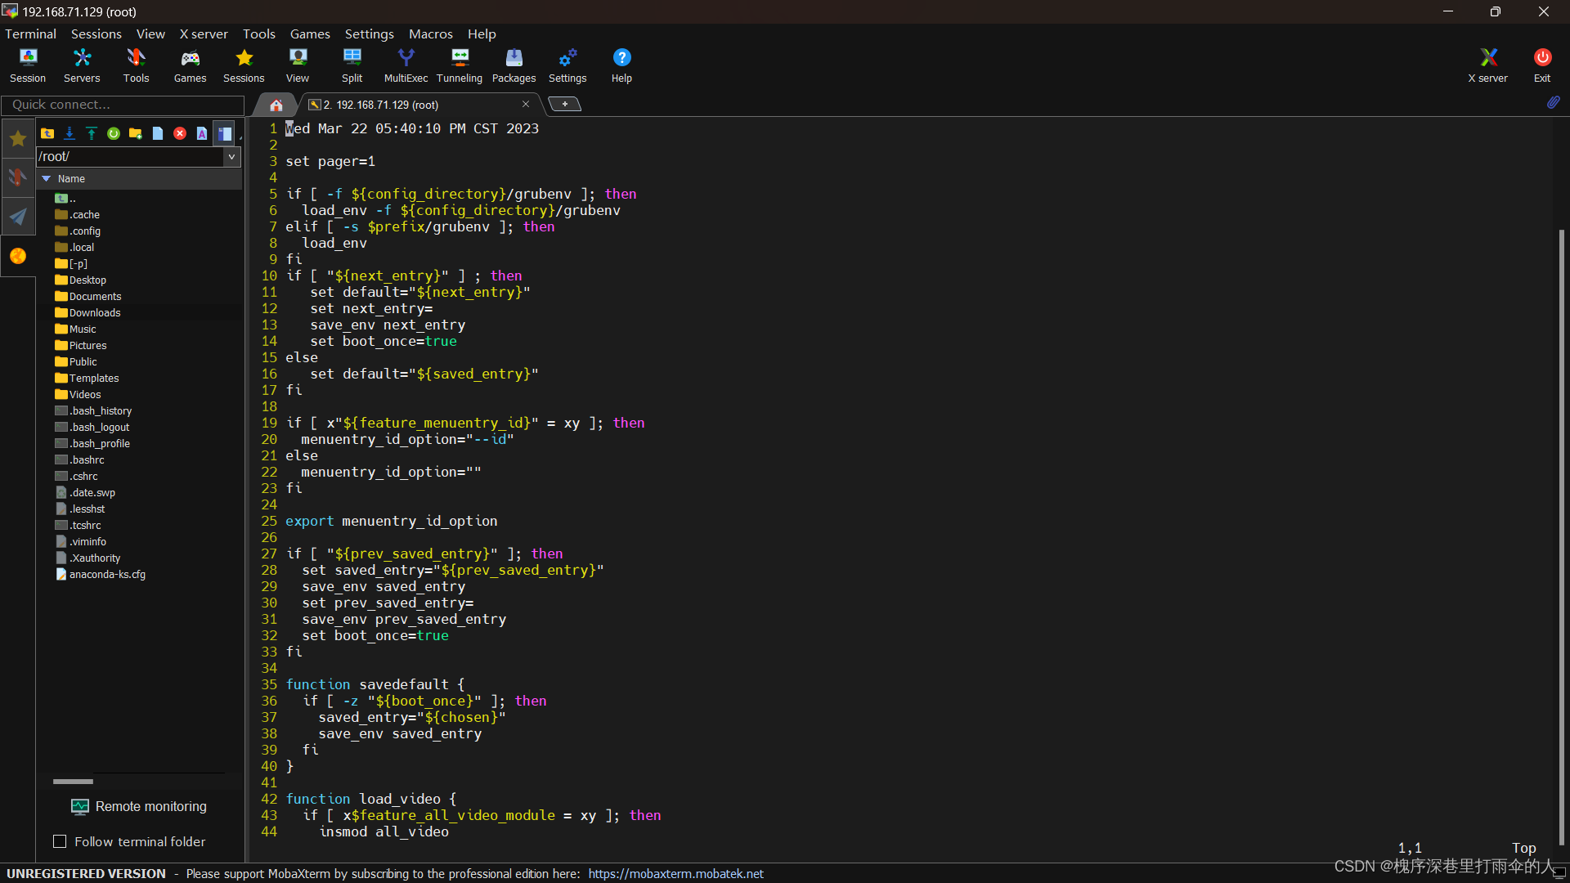Open the Tunneling tool
The width and height of the screenshot is (1570, 883).
(x=459, y=65)
